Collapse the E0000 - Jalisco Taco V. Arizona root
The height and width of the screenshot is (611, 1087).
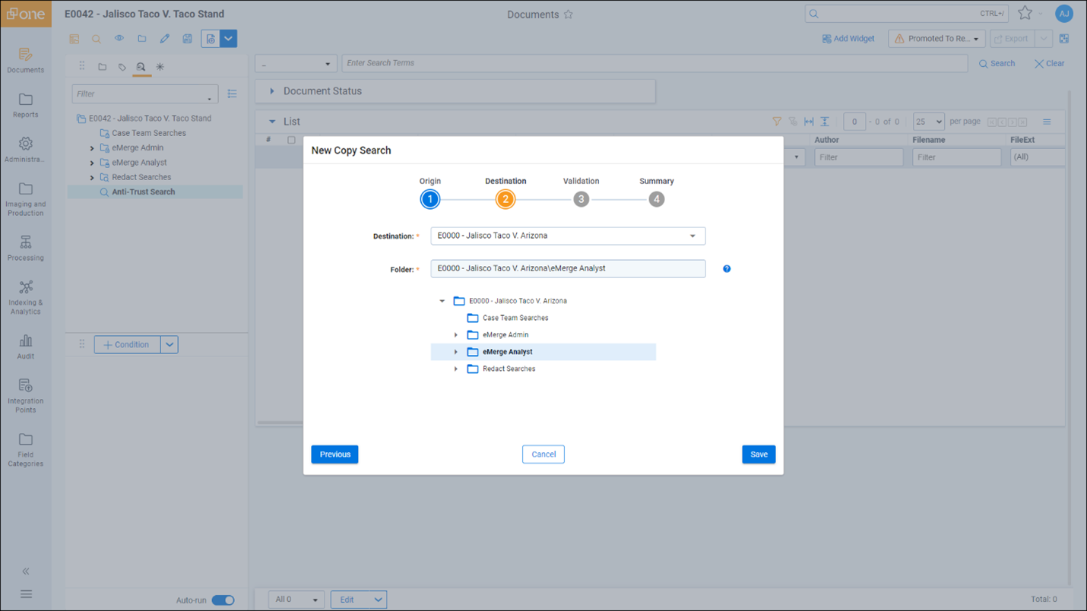(442, 301)
